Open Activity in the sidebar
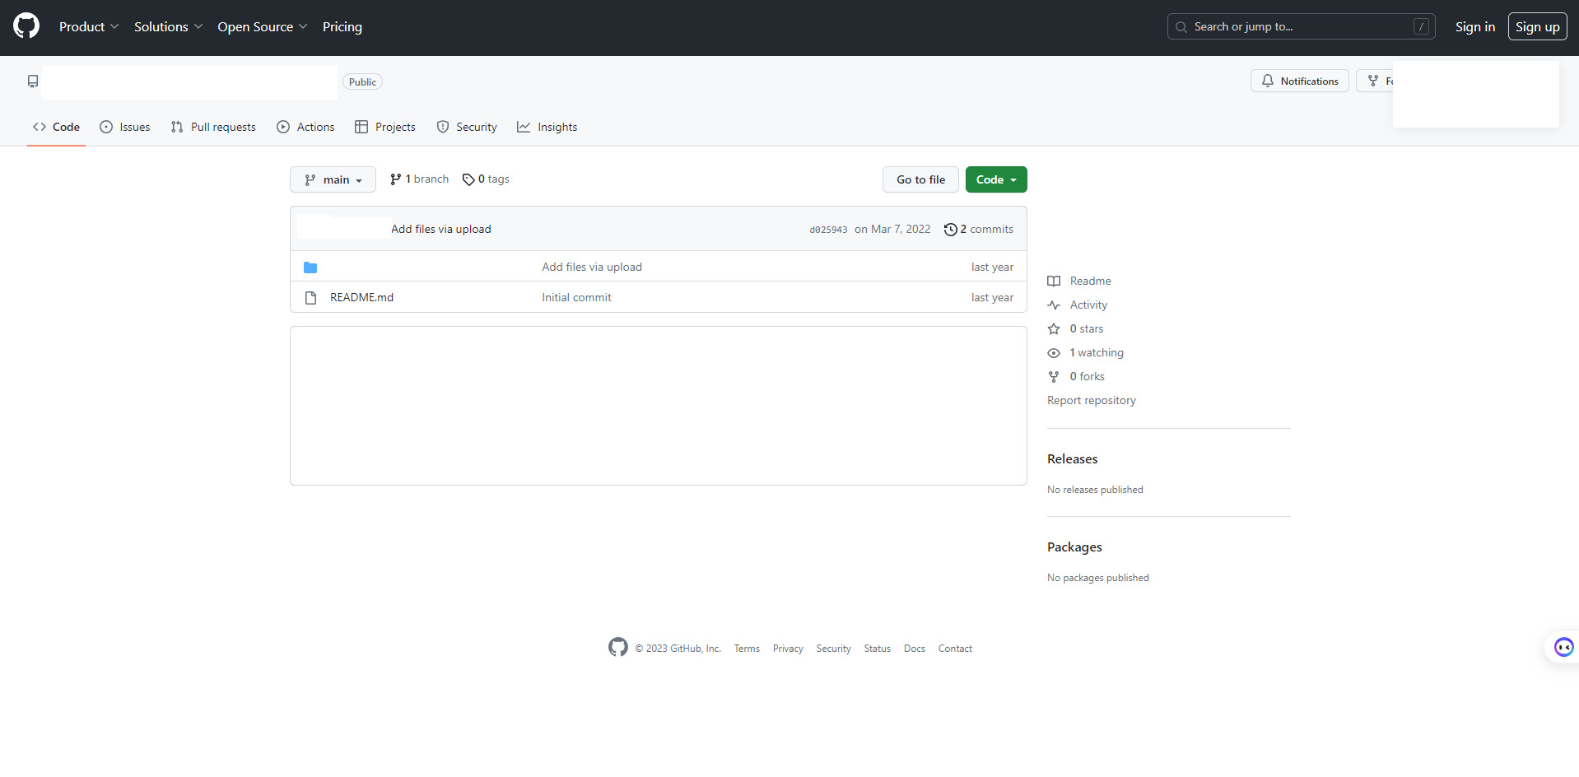1579x777 pixels. click(1078, 305)
